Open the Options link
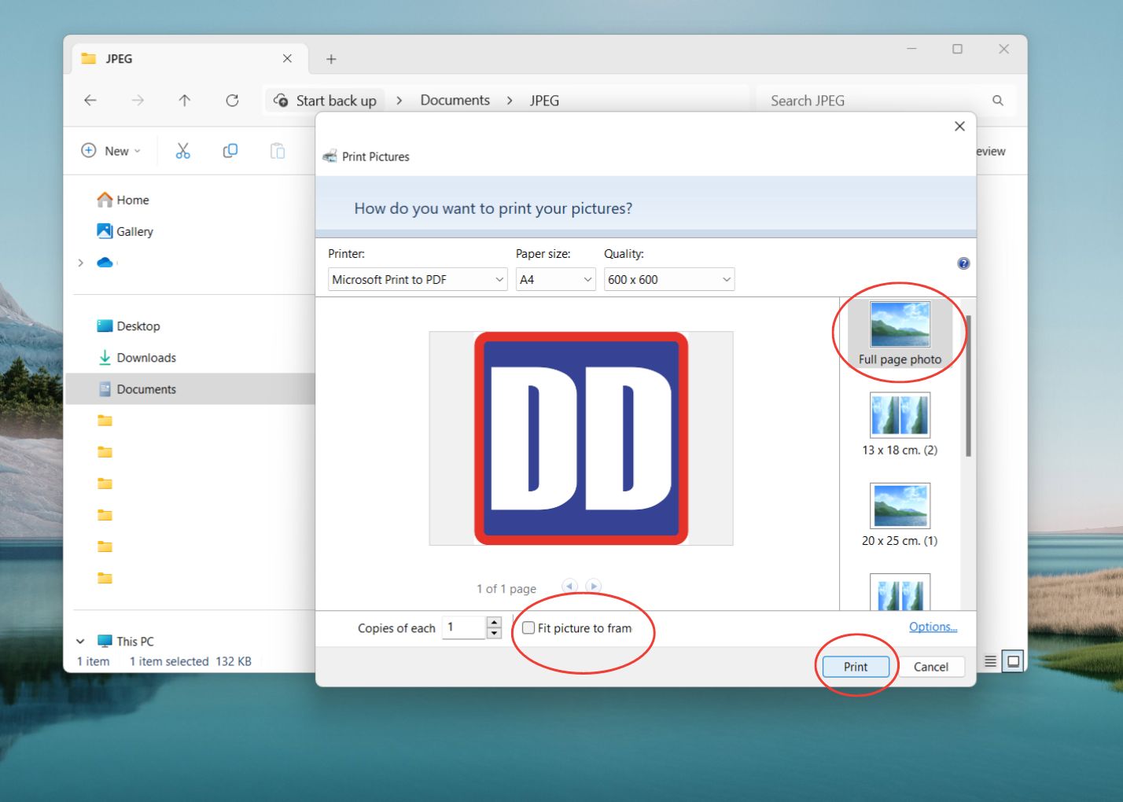 pos(933,627)
